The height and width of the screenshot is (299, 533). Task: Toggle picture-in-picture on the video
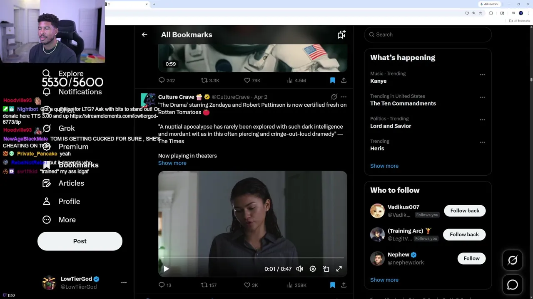[326, 269]
